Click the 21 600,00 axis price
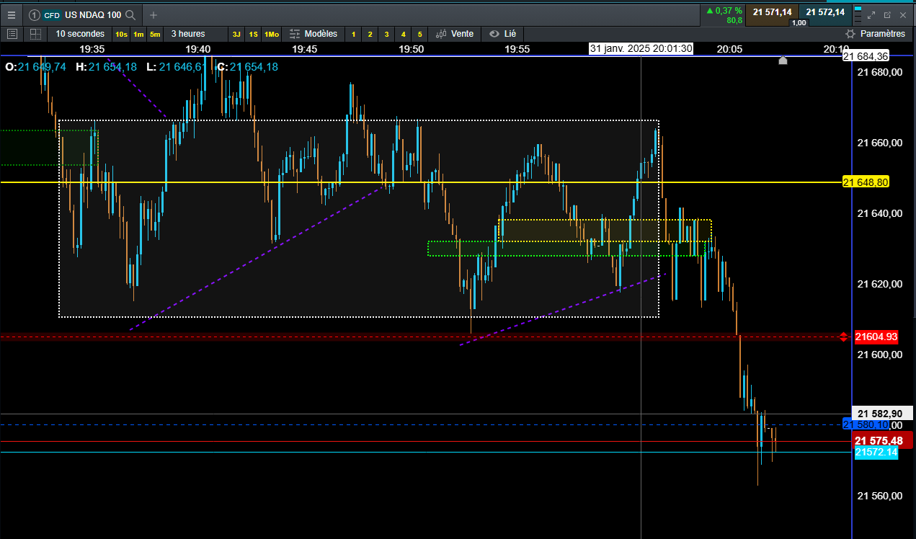916x539 pixels. tap(880, 355)
